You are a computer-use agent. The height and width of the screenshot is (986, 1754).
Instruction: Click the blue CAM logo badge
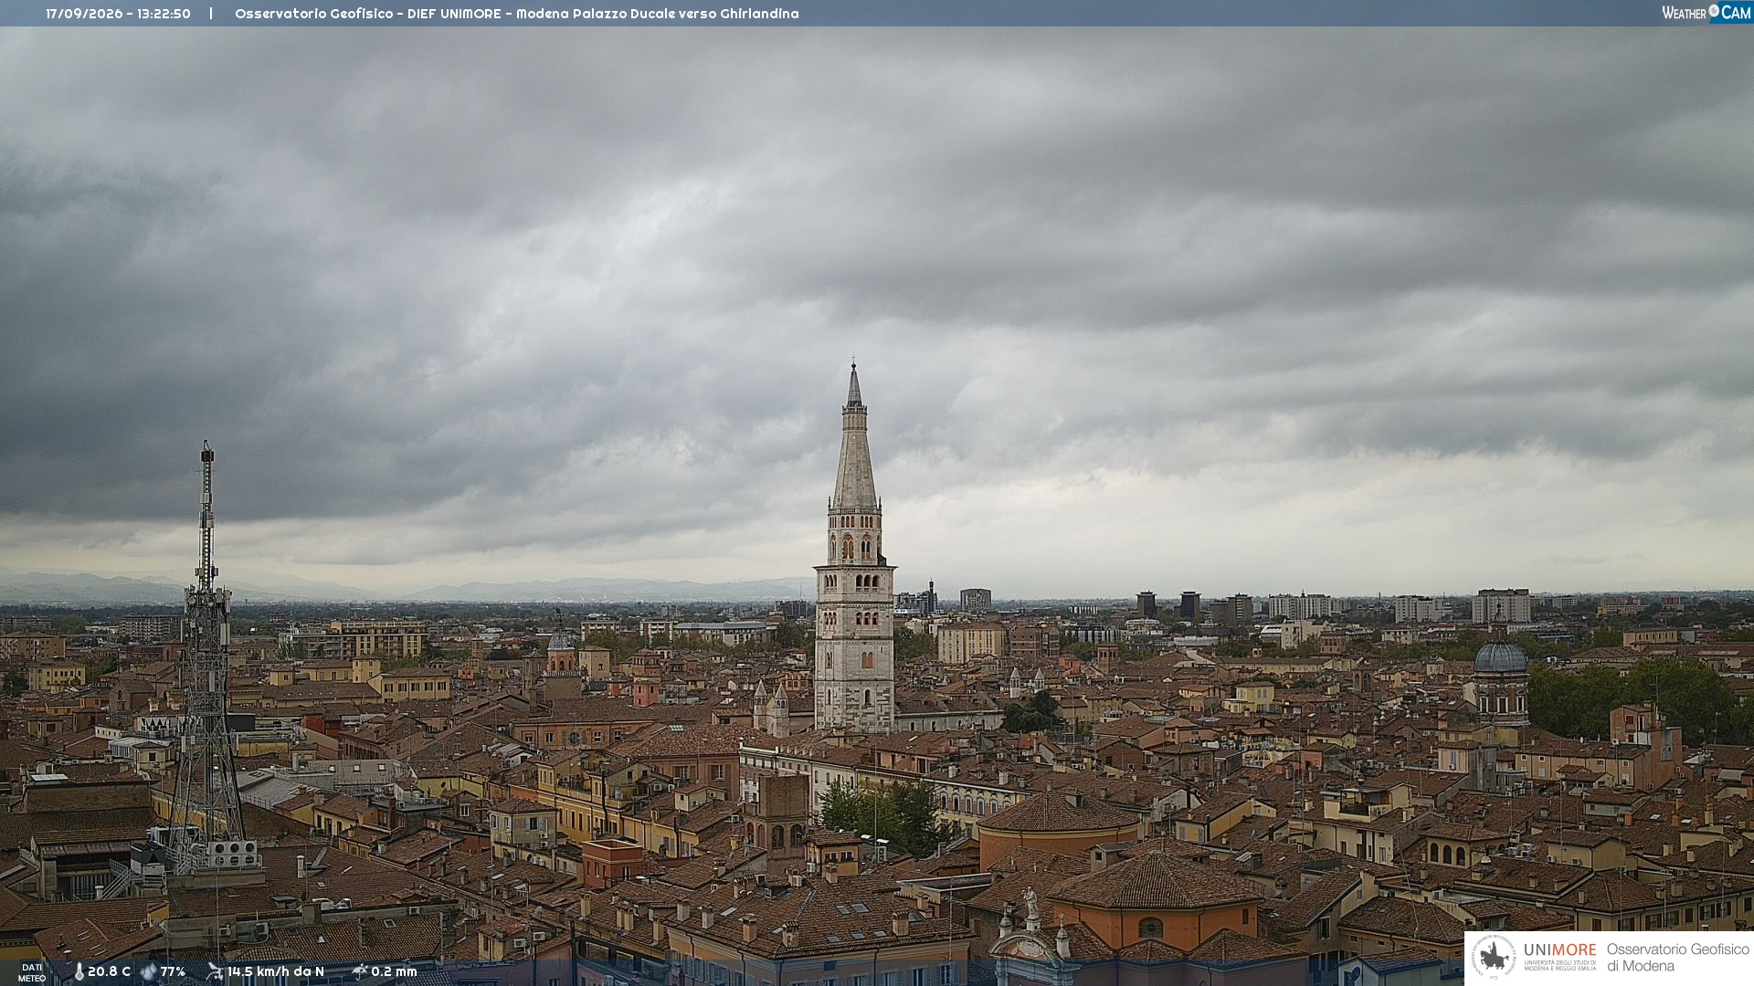[1731, 12]
